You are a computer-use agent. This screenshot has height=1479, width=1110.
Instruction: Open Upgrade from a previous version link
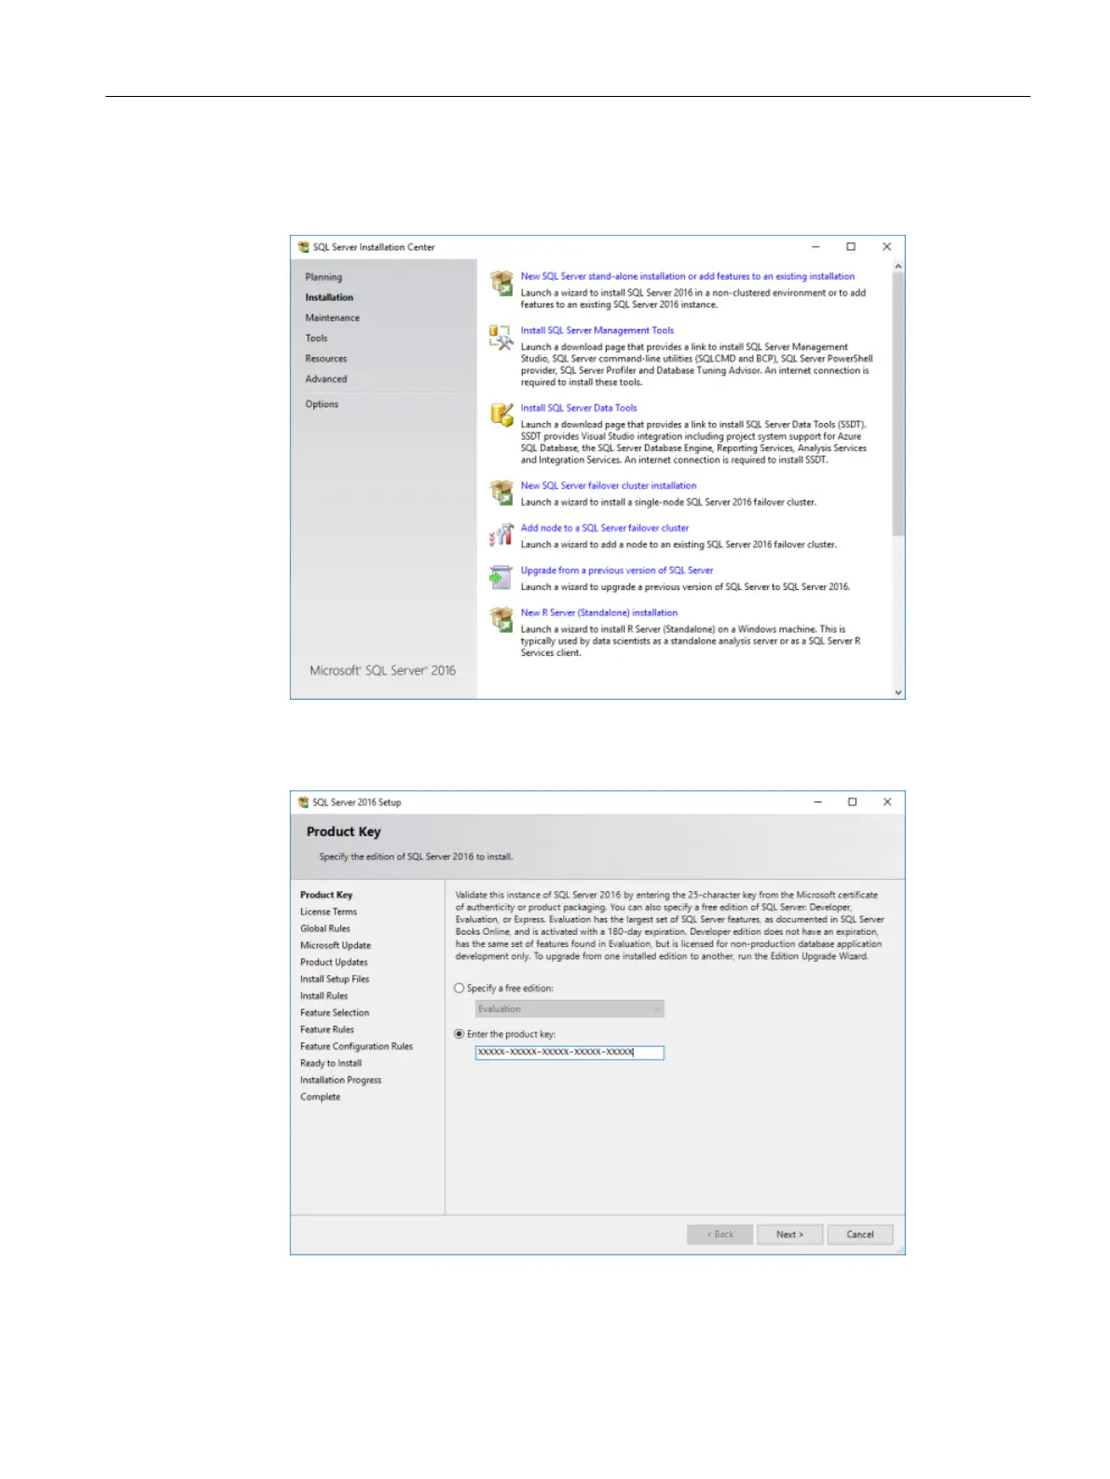(x=616, y=570)
